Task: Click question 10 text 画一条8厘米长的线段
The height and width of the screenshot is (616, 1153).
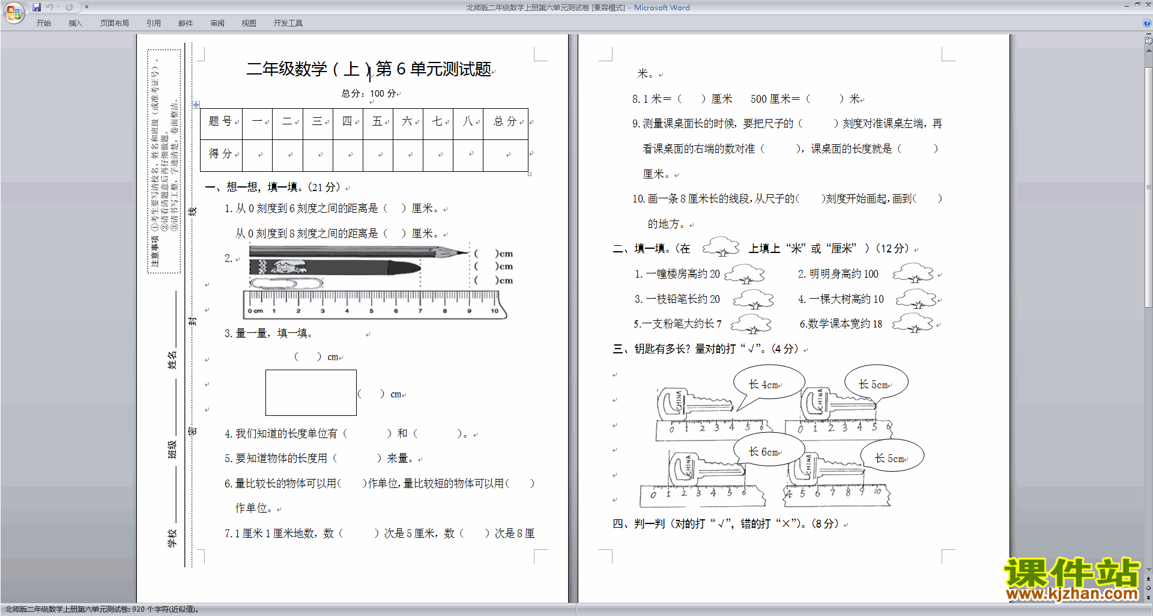Action: tap(700, 198)
